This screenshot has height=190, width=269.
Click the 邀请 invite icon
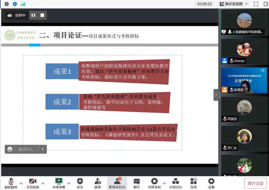point(98,183)
